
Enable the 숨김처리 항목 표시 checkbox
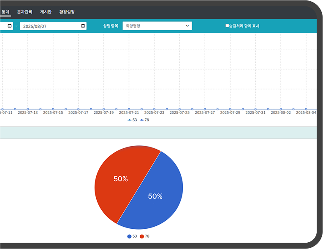tap(227, 26)
